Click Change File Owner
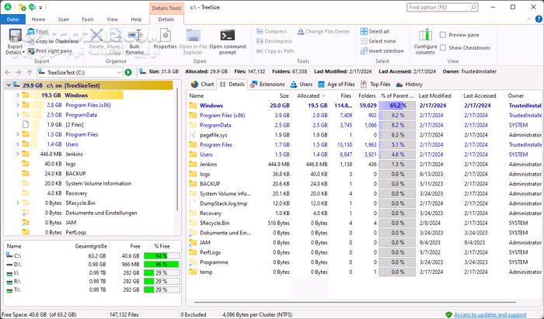 tap(324, 32)
